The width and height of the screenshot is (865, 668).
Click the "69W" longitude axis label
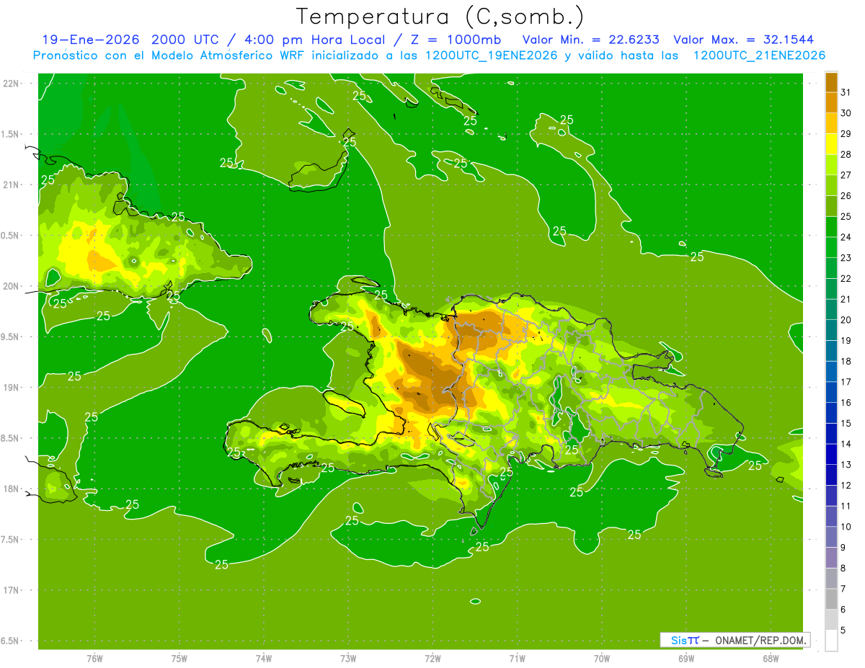tap(686, 658)
